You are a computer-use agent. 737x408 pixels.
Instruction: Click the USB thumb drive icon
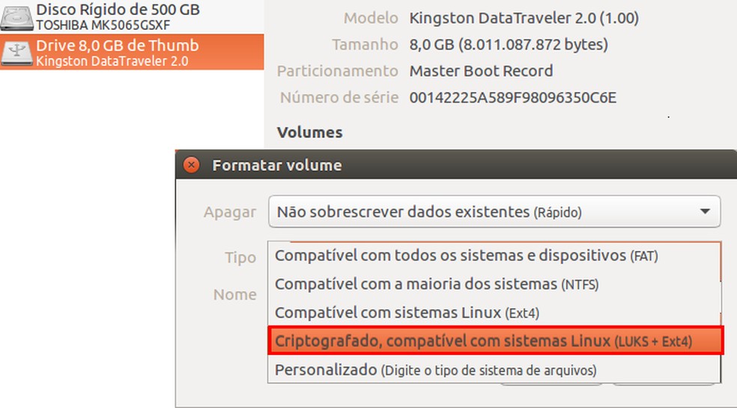16,52
